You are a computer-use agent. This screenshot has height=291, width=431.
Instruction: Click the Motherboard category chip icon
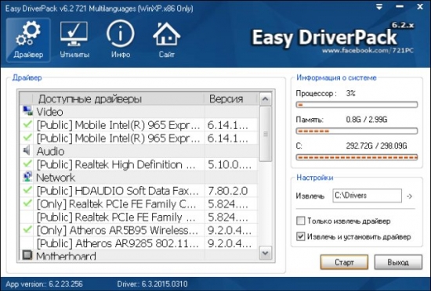tap(27, 255)
